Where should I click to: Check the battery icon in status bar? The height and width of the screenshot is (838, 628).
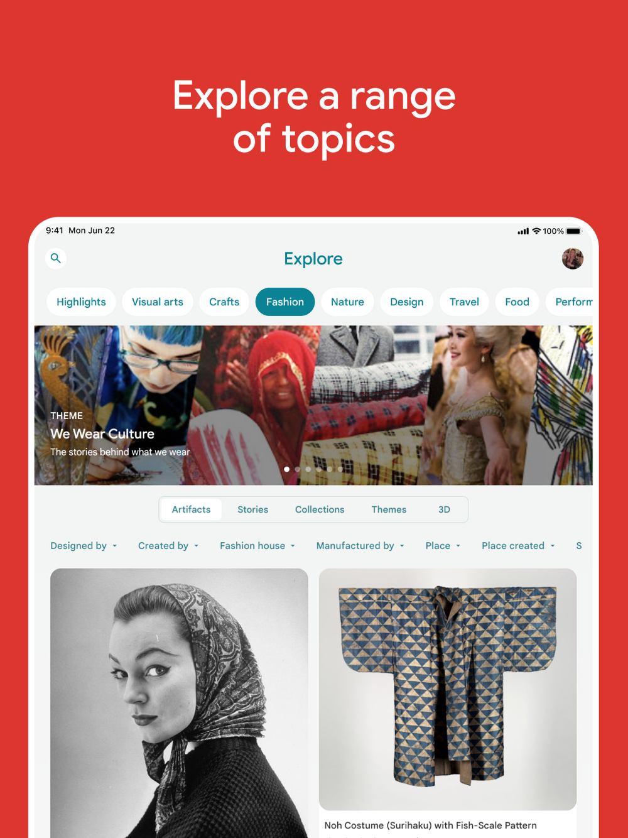(574, 231)
